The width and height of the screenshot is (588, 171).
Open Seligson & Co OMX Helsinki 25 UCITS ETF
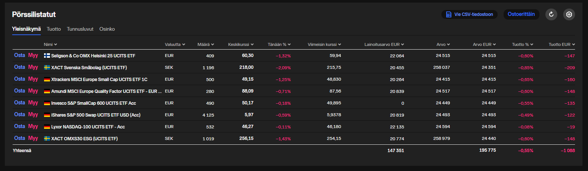pos(93,56)
